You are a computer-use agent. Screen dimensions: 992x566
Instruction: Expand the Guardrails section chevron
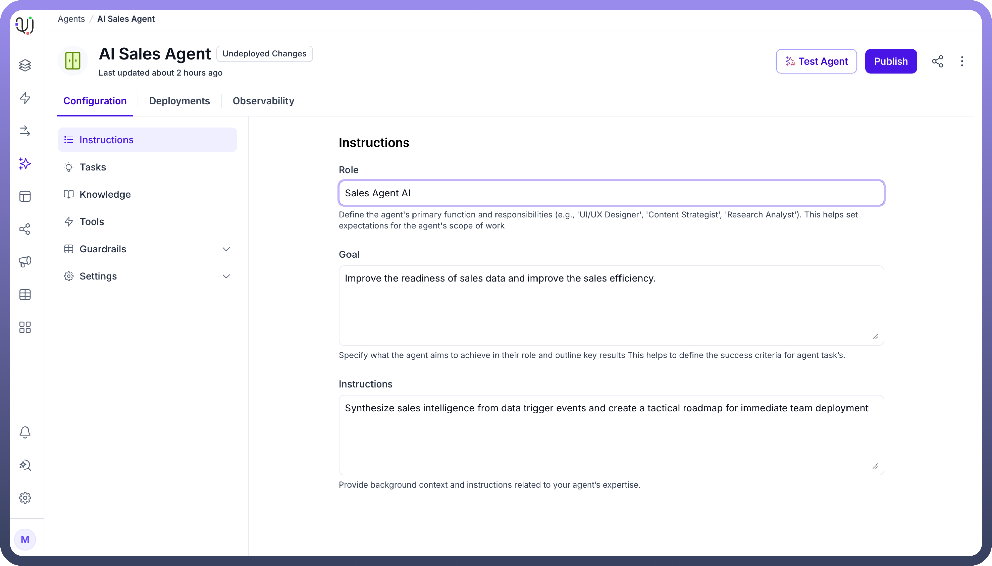(x=226, y=249)
